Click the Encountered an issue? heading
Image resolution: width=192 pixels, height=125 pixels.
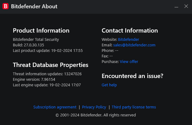tap(132, 76)
